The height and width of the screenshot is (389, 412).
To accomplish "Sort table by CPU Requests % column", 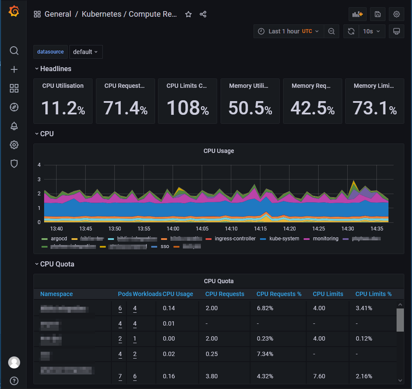I will click(279, 294).
